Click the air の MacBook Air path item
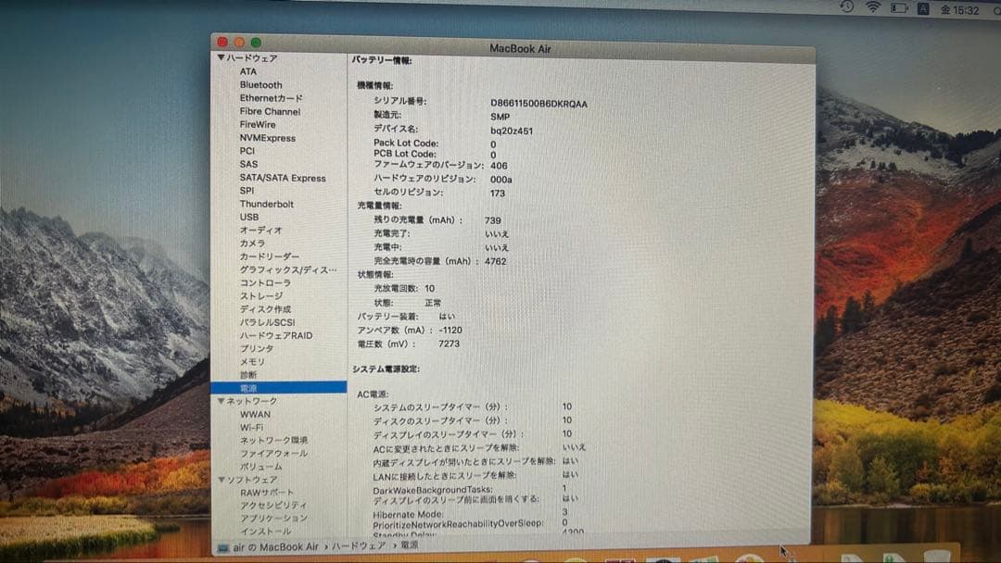The width and height of the screenshot is (1001, 563). pyautogui.click(x=275, y=547)
